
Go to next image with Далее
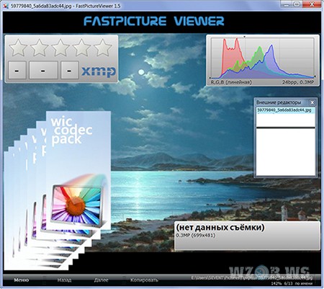pyautogui.click(x=101, y=280)
